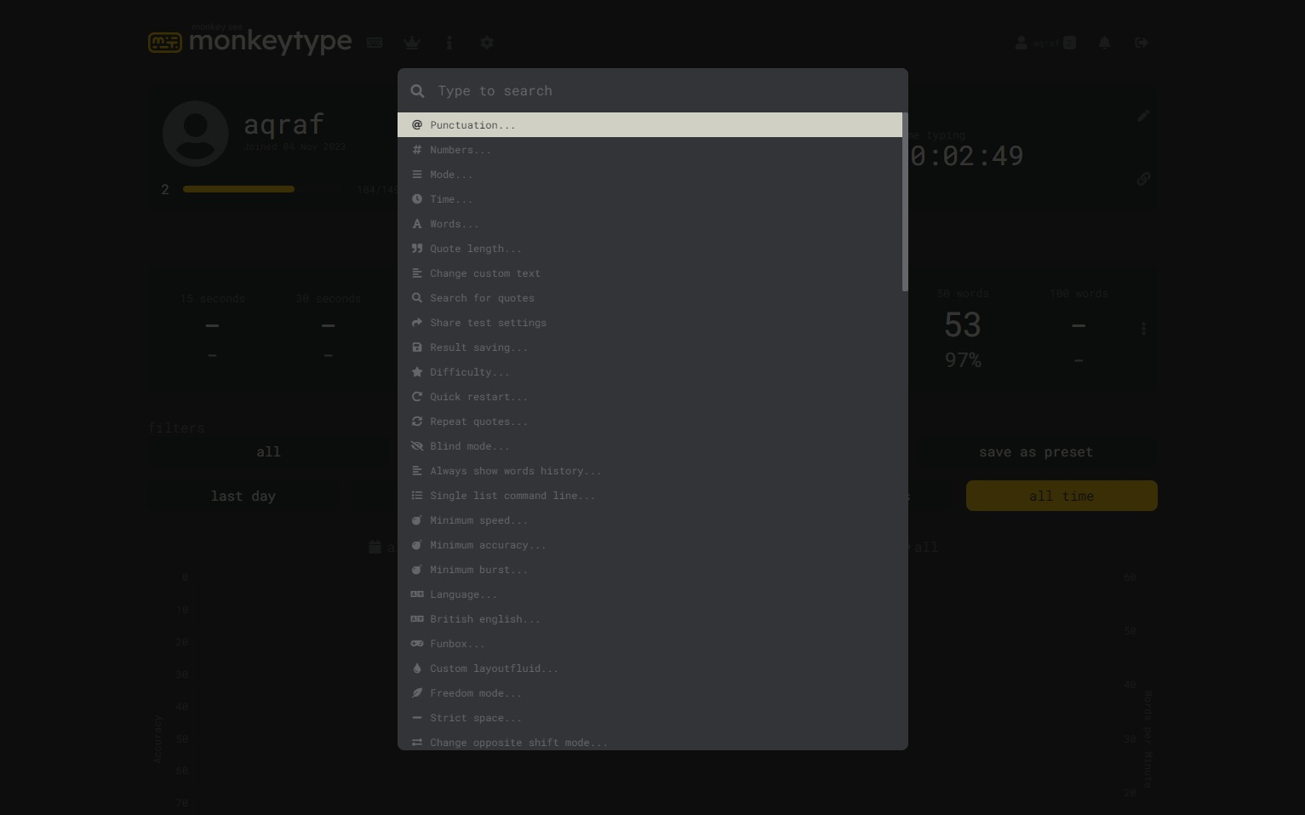Click the edit profile pencil icon
The image size is (1305, 815).
click(1143, 116)
